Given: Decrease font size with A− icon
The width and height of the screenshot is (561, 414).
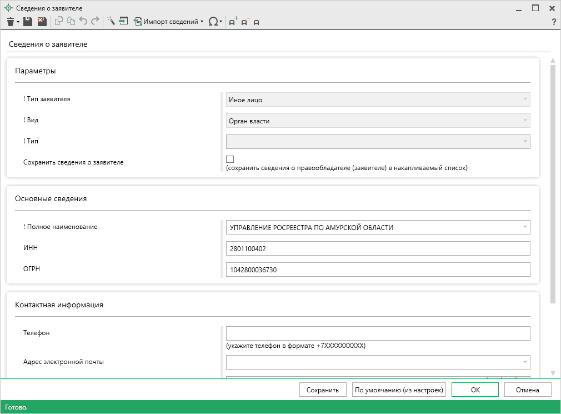Looking at the screenshot, I should (x=245, y=22).
